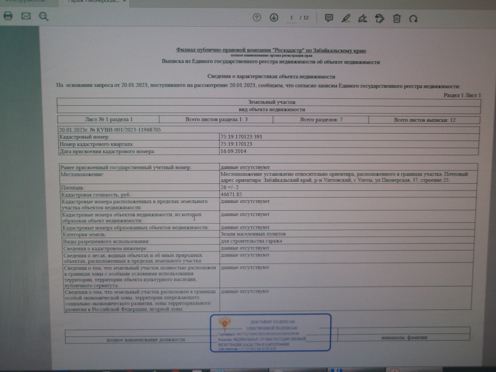
Task: Click the email envelope icon
Action: (x=26, y=16)
